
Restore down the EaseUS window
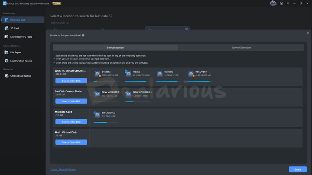pyautogui.click(x=301, y=3)
